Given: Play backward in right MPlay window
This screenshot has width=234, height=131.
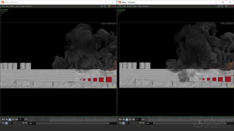Looking at the screenshot, I should pos(124,120).
